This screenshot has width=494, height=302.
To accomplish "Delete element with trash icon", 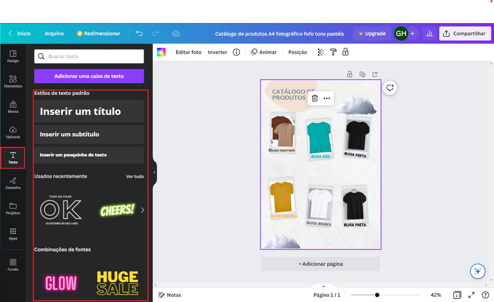I will pyautogui.click(x=315, y=98).
